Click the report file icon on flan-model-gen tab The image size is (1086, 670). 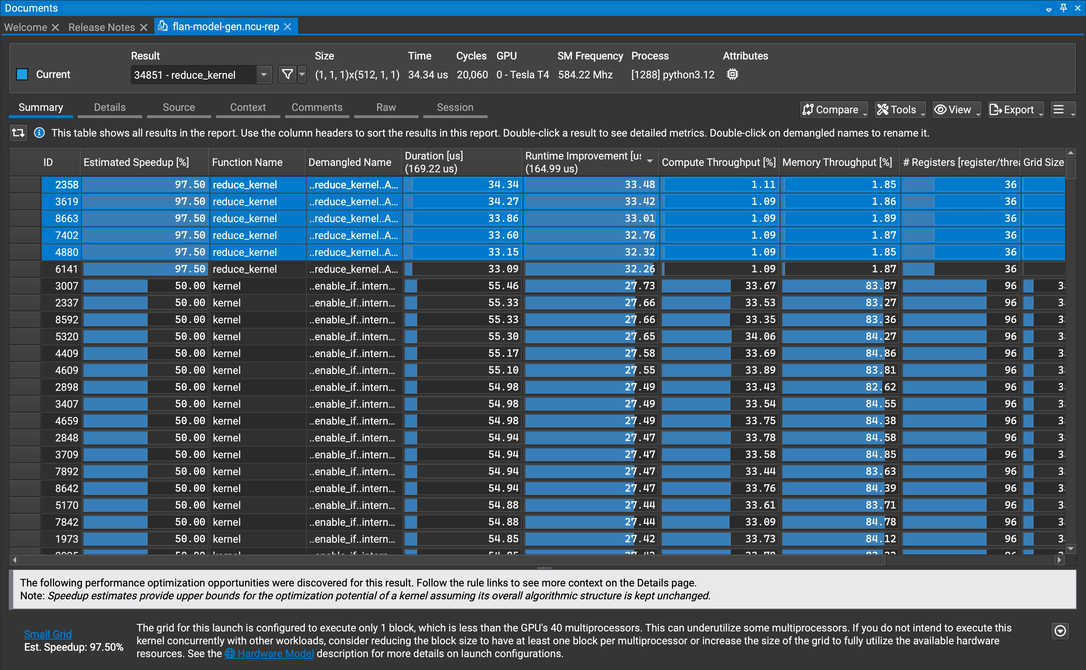click(x=163, y=26)
